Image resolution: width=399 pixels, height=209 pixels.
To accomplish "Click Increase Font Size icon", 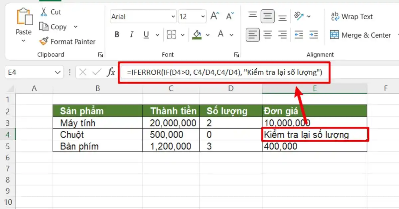I will point(215,16).
